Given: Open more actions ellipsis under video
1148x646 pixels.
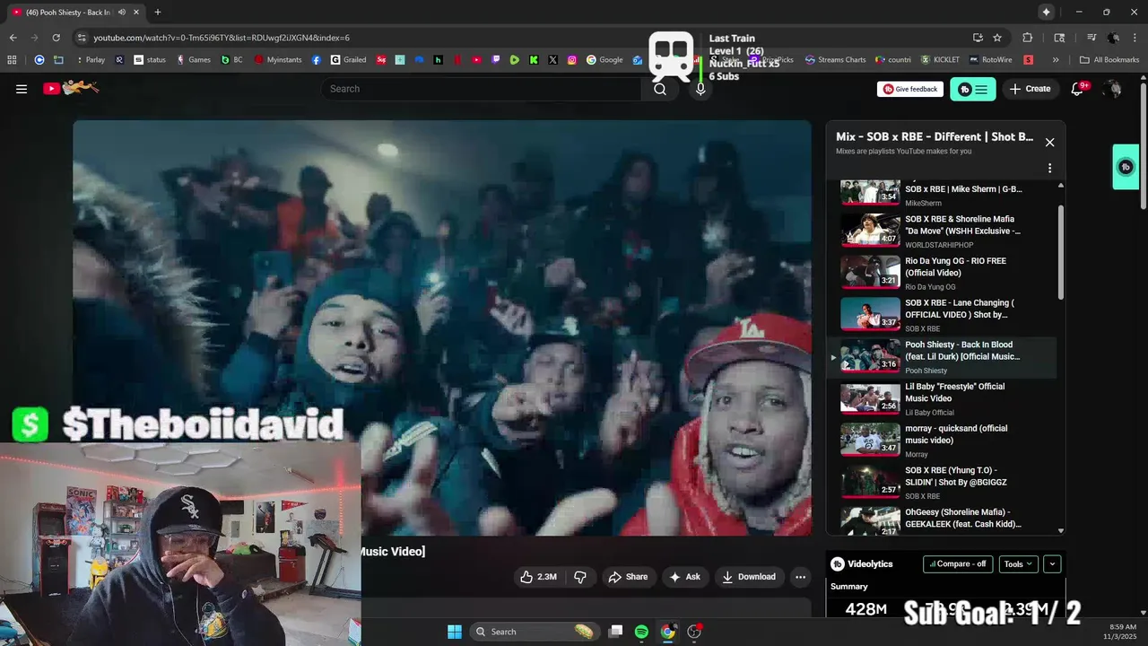Looking at the screenshot, I should (x=801, y=577).
